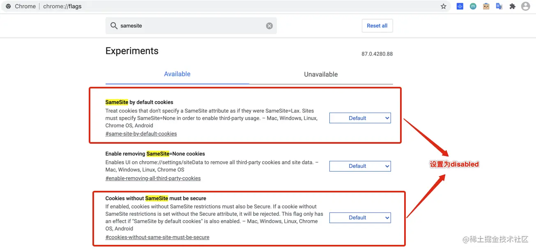Image resolution: width=536 pixels, height=251 pixels.
Task: Open the teal round 'm' extension icon
Action: 473,6
